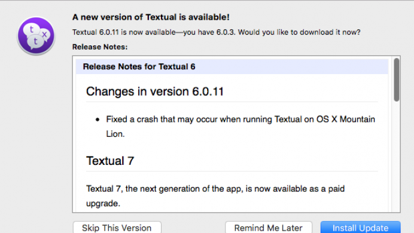Click the 'Textual 7' section heading

click(x=110, y=161)
